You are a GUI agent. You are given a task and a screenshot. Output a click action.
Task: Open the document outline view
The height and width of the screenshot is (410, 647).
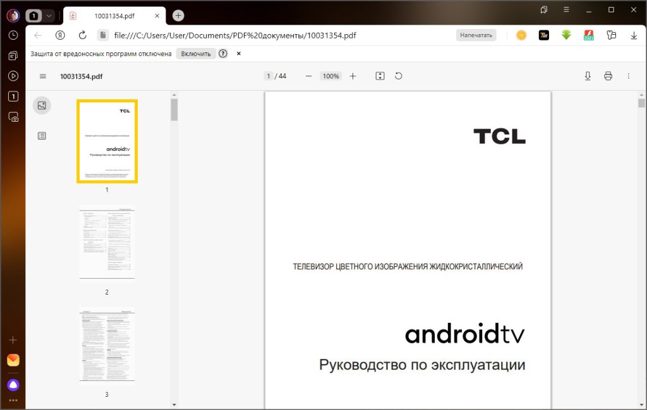(42, 135)
